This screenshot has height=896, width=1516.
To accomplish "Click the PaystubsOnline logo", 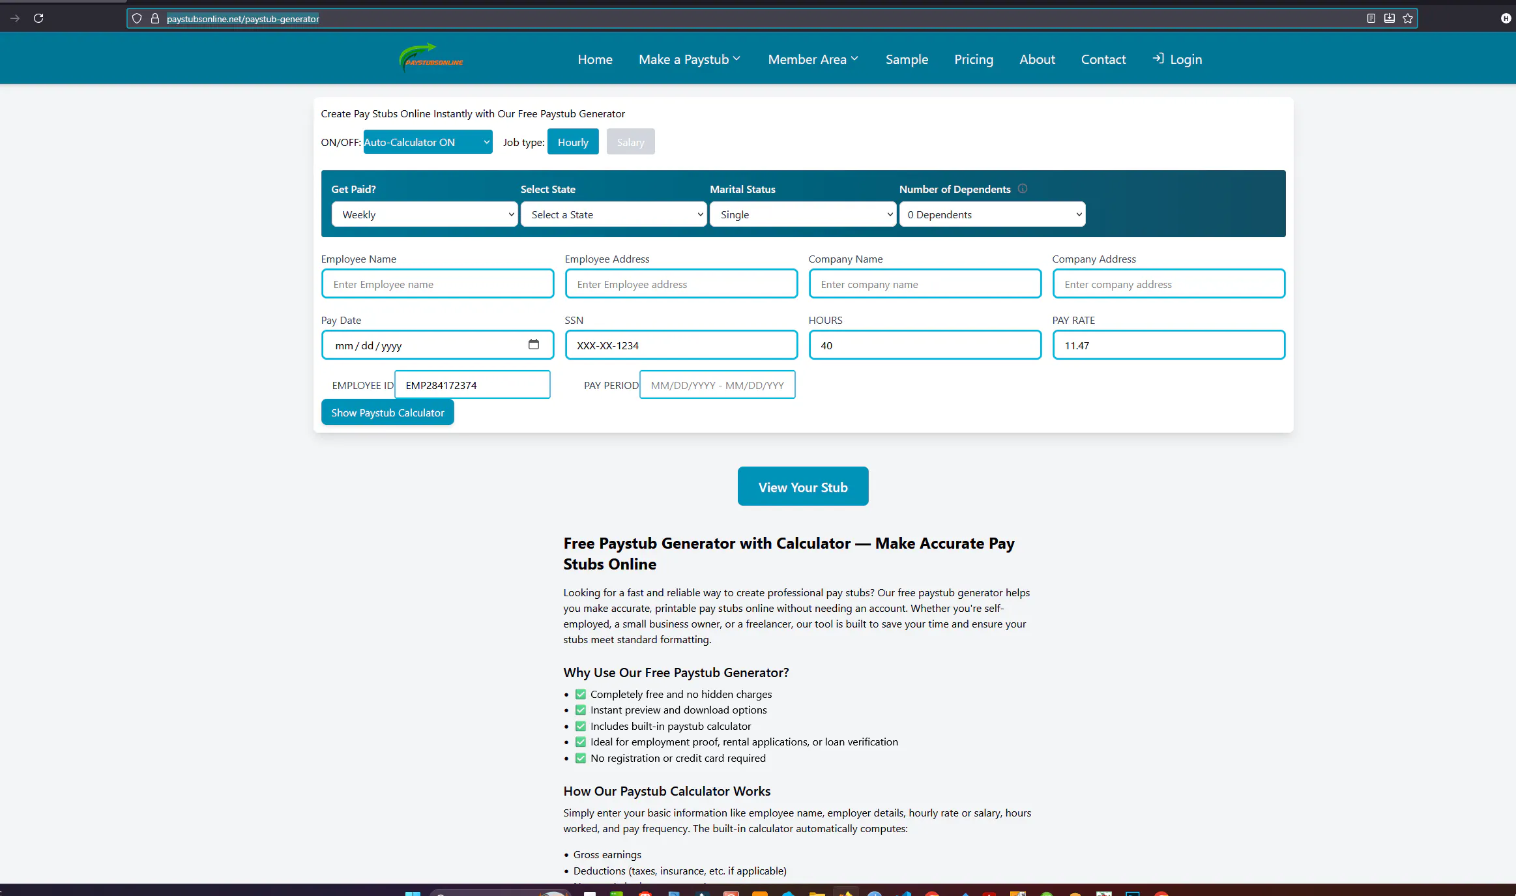I will coord(431,58).
